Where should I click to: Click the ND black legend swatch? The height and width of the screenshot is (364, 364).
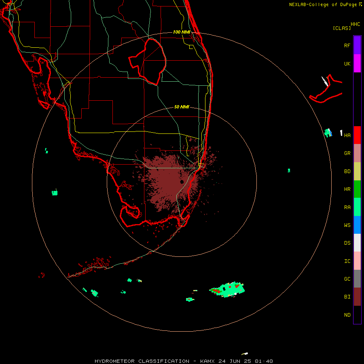point(357,315)
